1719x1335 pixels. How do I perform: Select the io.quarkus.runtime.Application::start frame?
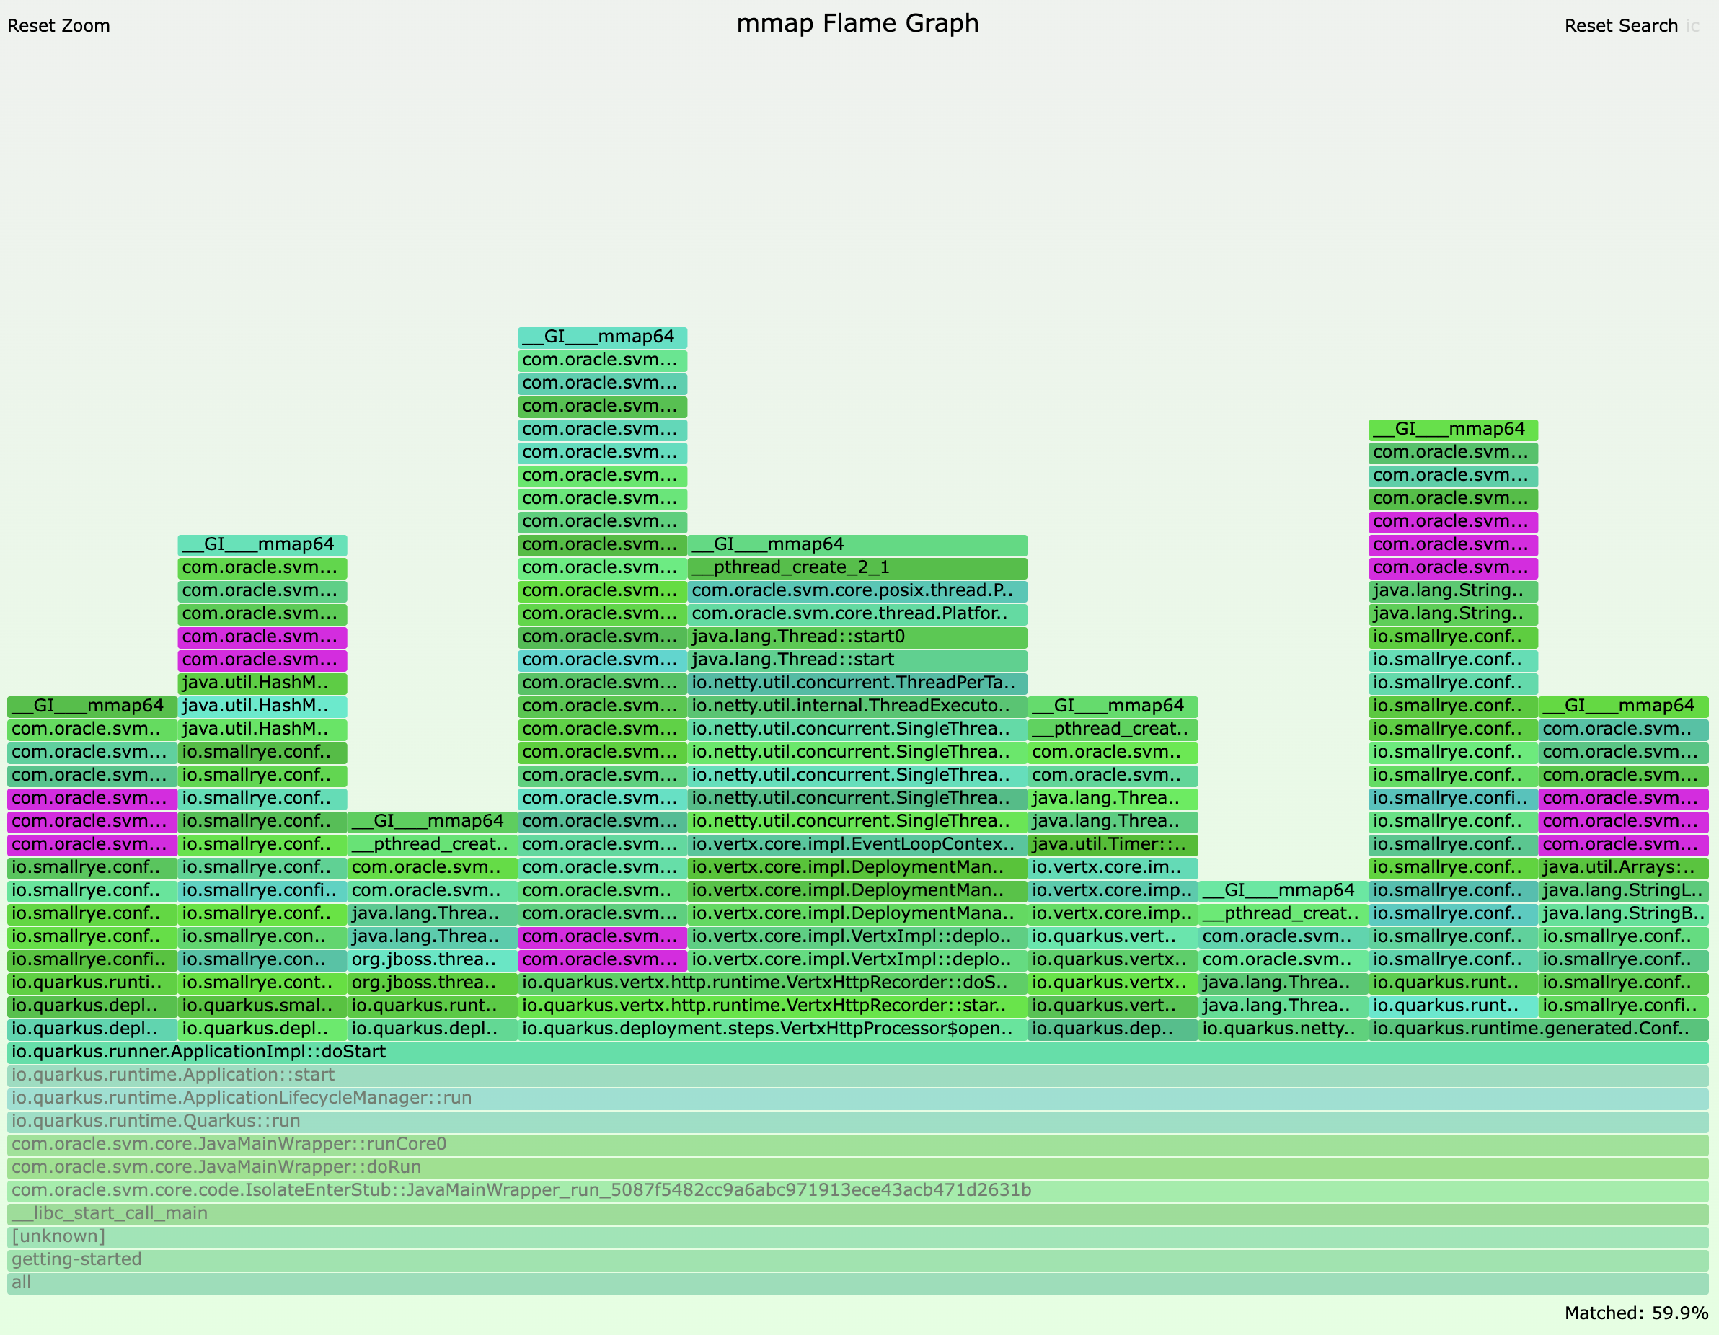click(x=858, y=1075)
